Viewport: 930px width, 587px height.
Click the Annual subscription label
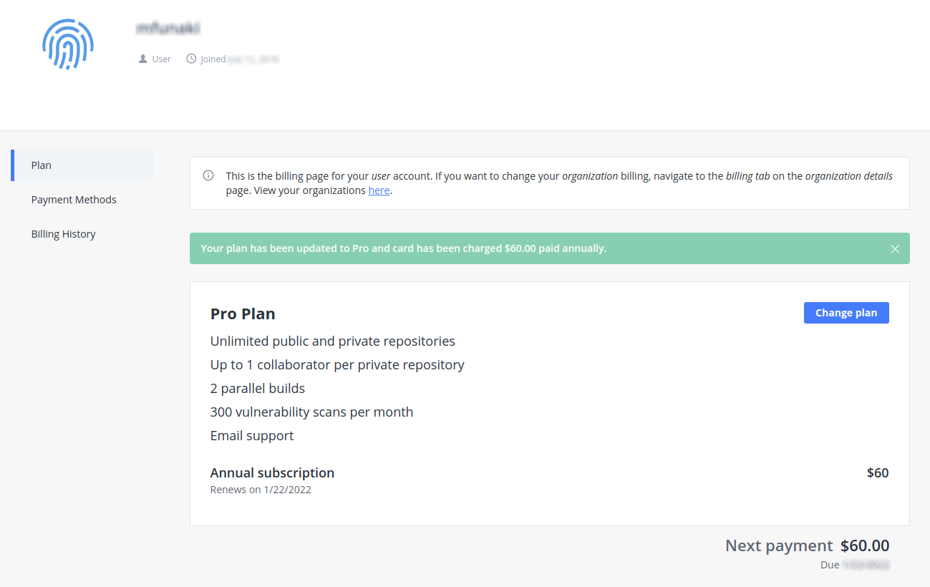272,472
